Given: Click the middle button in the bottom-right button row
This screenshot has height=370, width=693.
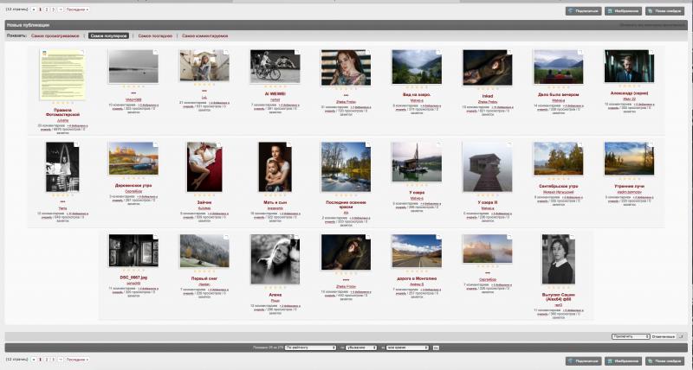Looking at the screenshot, I should click(623, 361).
